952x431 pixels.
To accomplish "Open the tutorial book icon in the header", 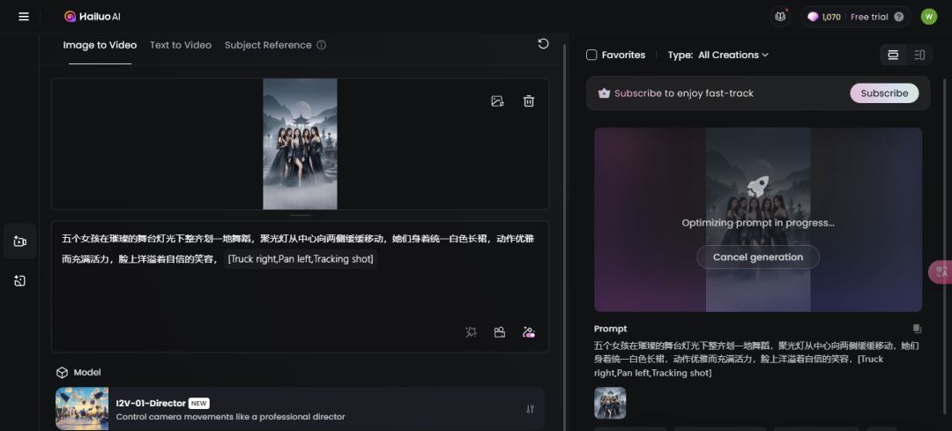I will [780, 17].
